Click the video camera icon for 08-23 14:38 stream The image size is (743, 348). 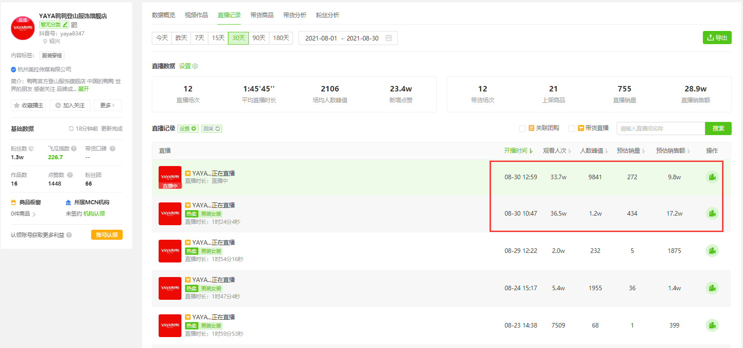(712, 325)
